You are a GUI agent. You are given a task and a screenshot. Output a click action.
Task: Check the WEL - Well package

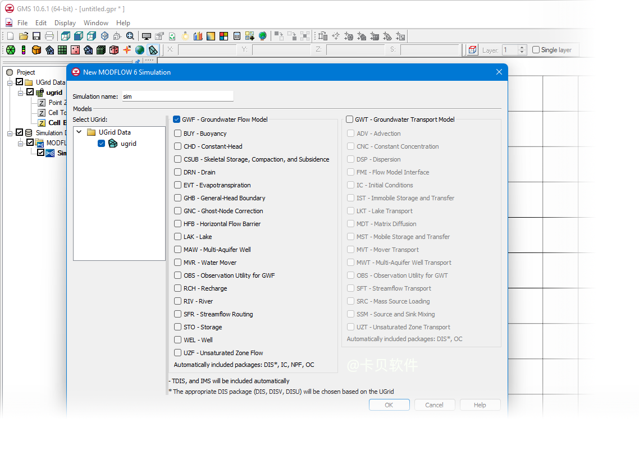[177, 340]
